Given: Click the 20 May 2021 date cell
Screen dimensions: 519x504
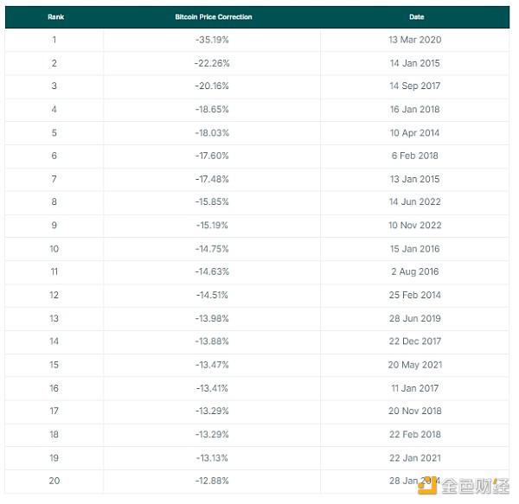Looking at the screenshot, I should pyautogui.click(x=415, y=365).
